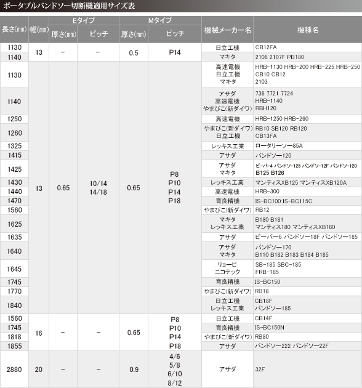Click the 幅(mm) column header
The image size is (362, 388).
point(39,30)
